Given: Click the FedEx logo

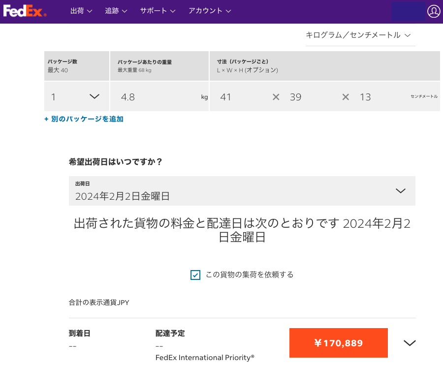Looking at the screenshot, I should (x=25, y=11).
